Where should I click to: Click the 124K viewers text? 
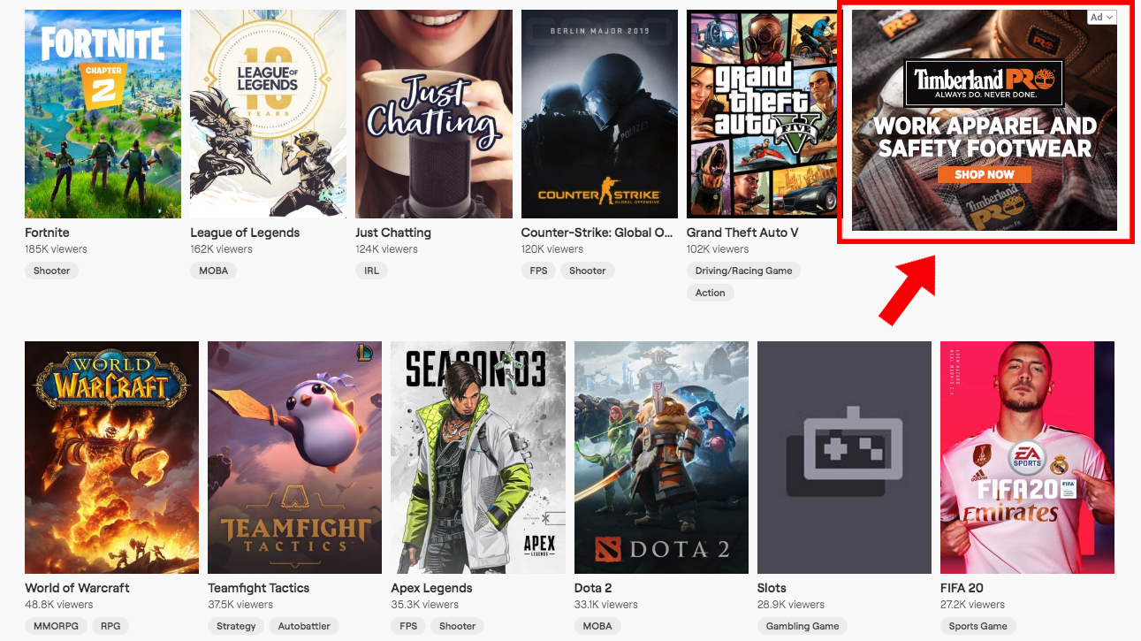point(387,249)
